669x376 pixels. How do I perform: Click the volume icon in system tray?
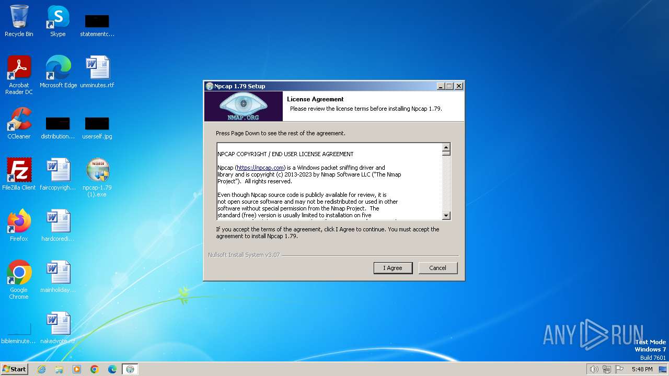click(594, 369)
